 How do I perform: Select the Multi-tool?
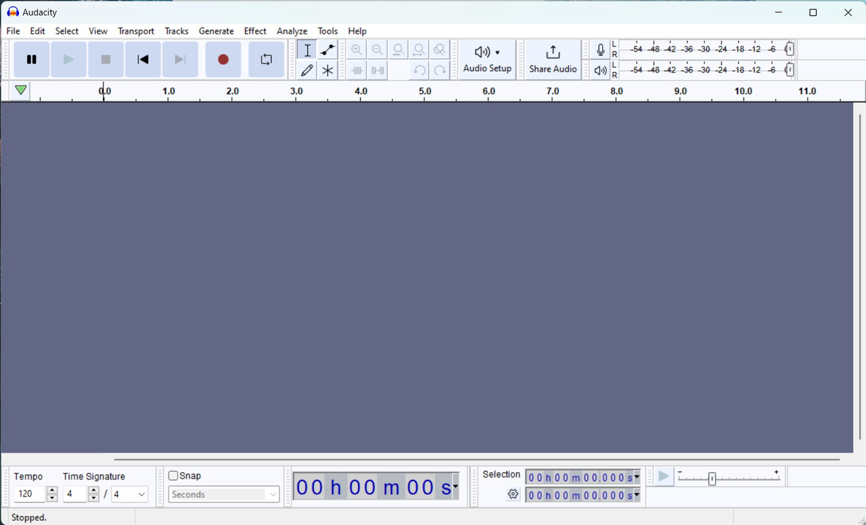click(x=327, y=70)
